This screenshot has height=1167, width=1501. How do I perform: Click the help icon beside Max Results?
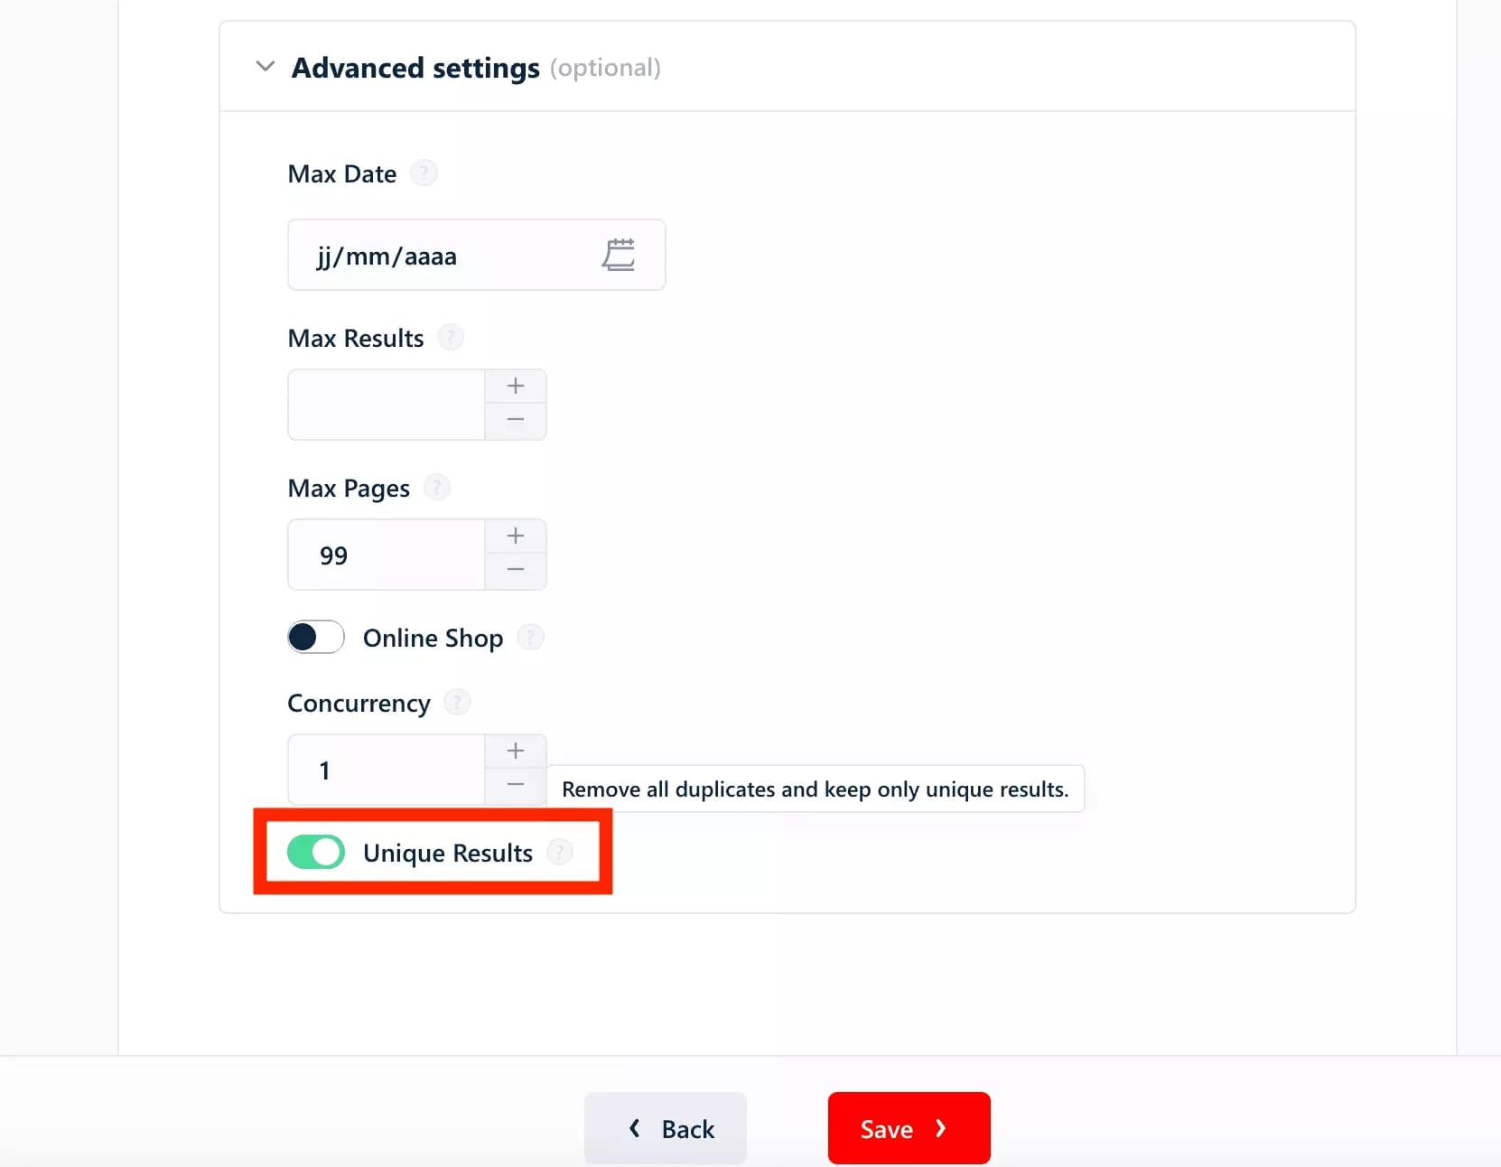tap(451, 338)
